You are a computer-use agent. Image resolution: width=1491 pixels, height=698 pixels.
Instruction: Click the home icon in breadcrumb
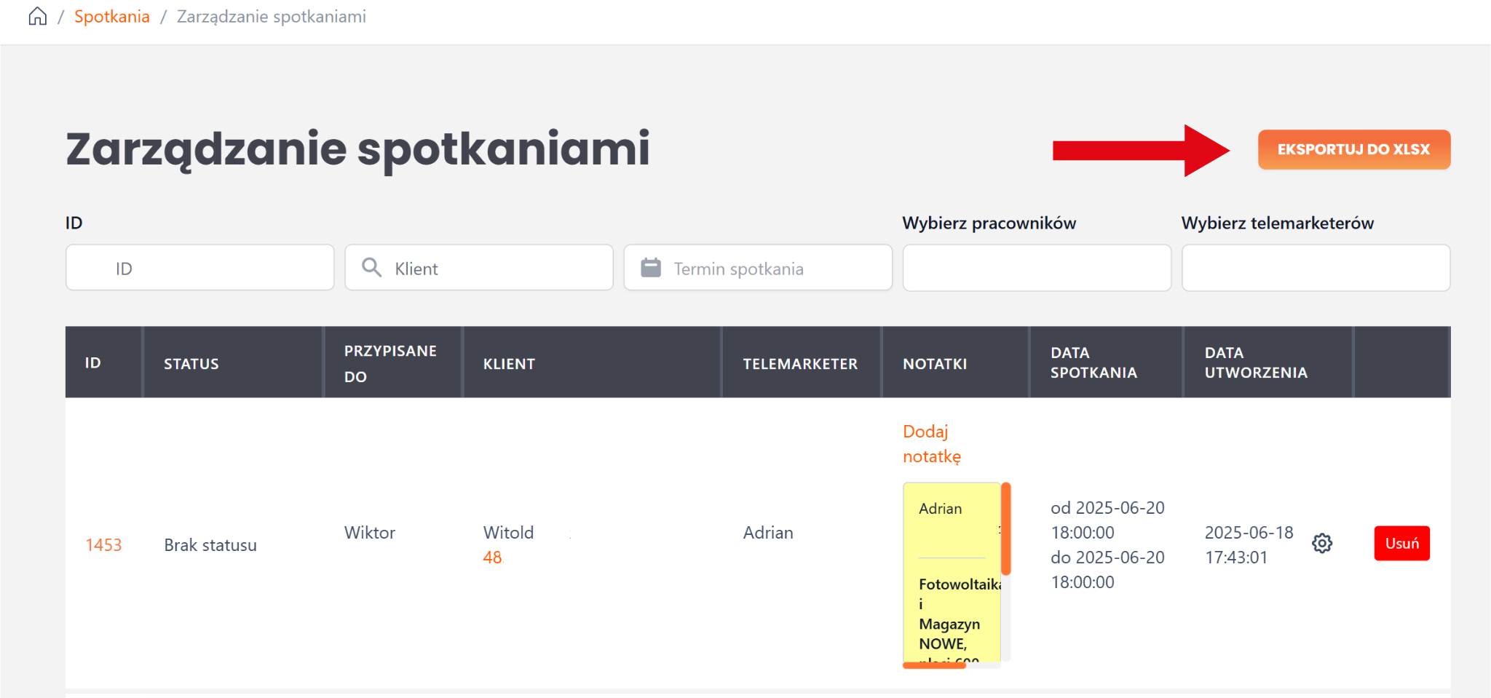point(38,17)
